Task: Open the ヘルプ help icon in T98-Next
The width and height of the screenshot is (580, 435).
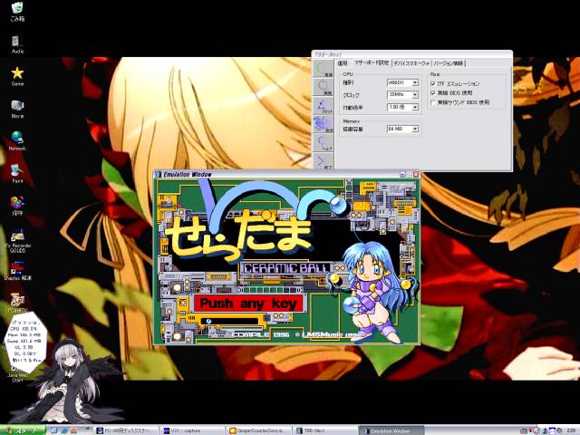Action: coord(324,142)
